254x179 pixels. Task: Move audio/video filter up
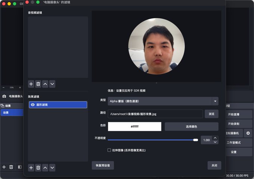pos(45,84)
